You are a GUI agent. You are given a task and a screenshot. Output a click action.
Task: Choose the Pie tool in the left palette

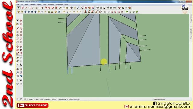coord(21,42)
